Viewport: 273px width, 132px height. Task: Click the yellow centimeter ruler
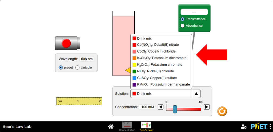click(79, 101)
